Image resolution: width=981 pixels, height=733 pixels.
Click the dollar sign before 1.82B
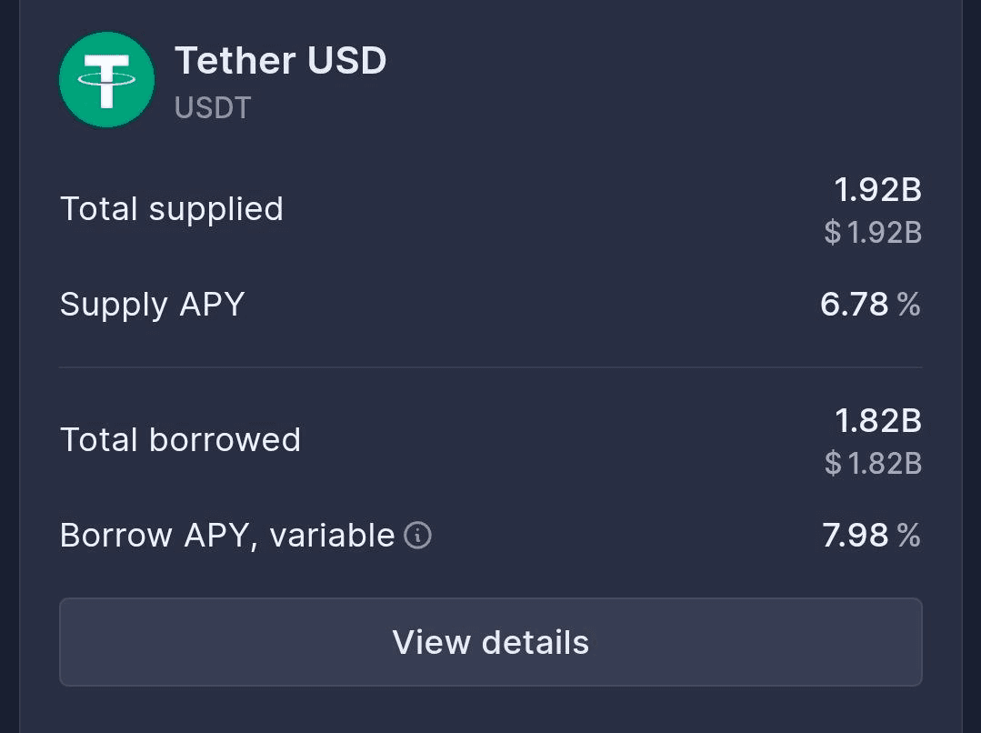(x=833, y=464)
